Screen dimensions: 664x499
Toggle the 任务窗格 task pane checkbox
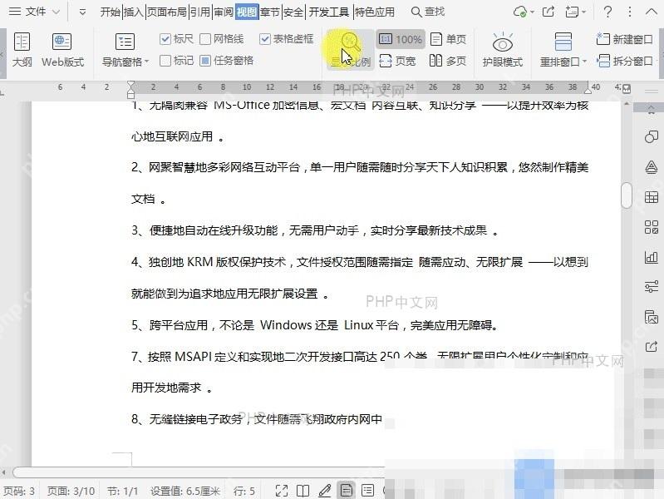click(205, 61)
